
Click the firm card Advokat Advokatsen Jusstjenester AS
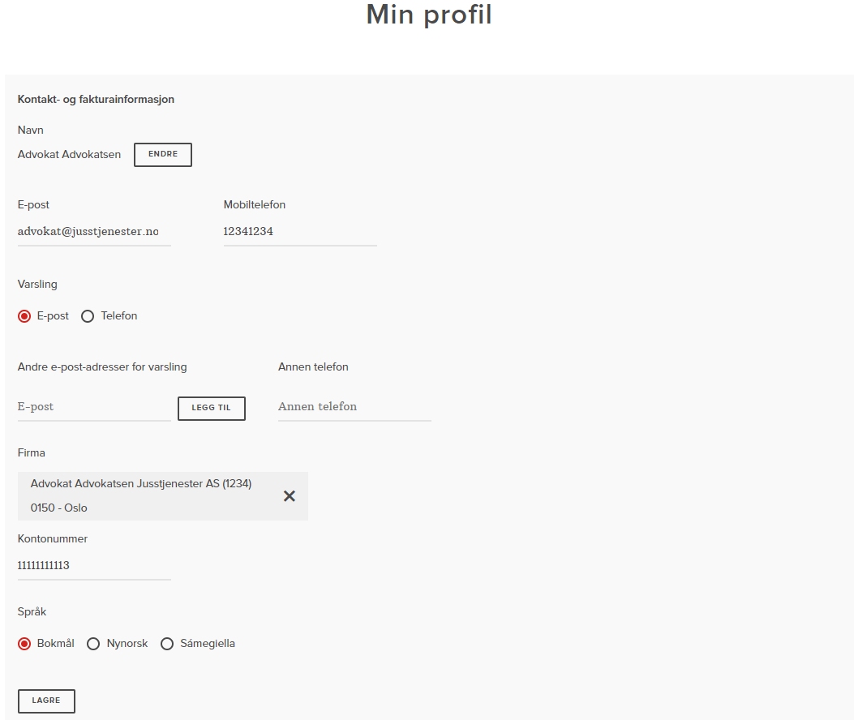tap(163, 496)
